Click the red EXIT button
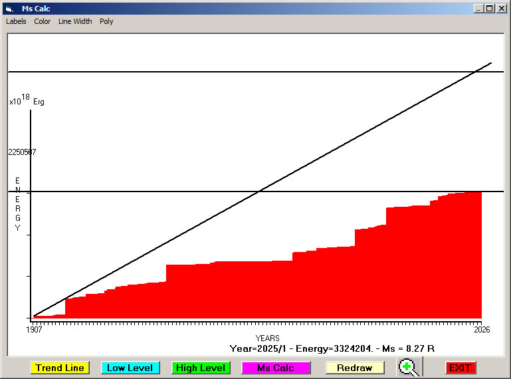 coord(460,368)
